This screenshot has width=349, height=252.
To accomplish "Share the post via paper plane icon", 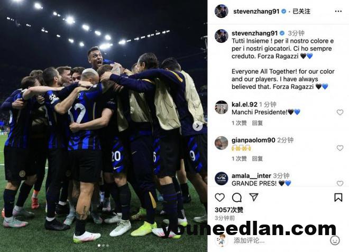I will tap(254, 197).
